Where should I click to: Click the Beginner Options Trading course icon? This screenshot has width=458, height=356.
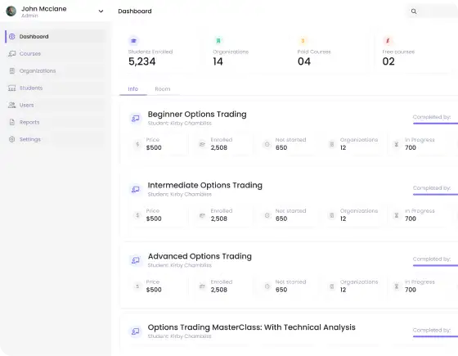click(136, 119)
